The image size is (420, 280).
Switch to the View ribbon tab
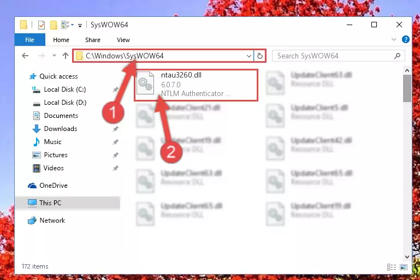[x=123, y=40]
